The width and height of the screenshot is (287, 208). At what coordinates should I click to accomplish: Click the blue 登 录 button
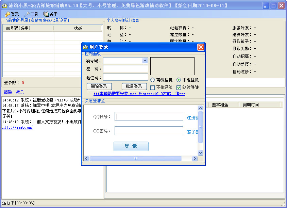click(131, 146)
